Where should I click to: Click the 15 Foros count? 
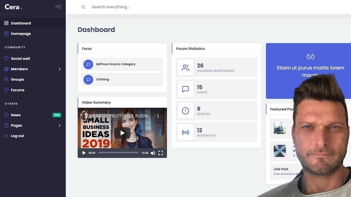(200, 87)
